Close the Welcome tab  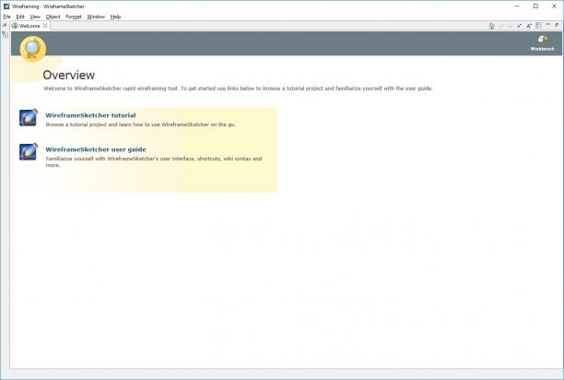pyautogui.click(x=45, y=26)
